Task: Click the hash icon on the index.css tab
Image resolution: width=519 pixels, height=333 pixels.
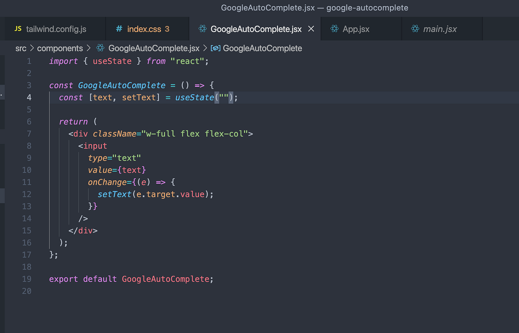Action: 119,29
